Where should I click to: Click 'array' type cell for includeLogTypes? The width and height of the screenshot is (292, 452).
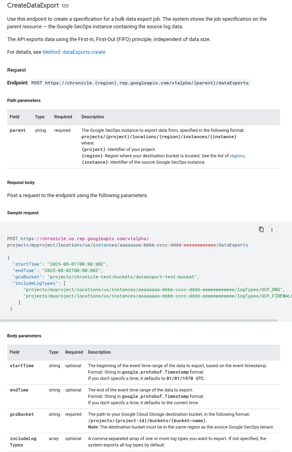coord(54,438)
